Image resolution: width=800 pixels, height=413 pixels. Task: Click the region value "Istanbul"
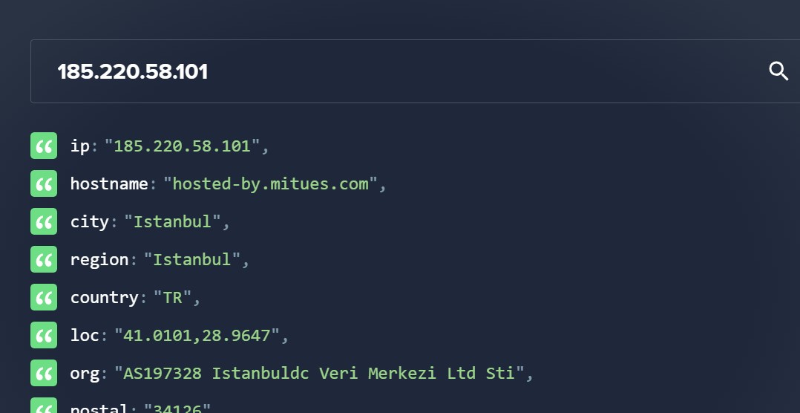pyautogui.click(x=192, y=260)
